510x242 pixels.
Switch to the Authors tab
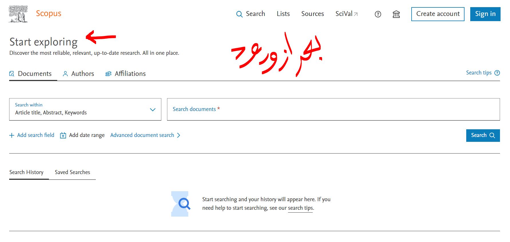78,74
